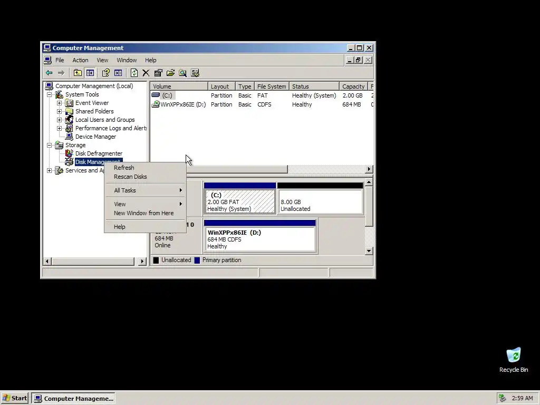This screenshot has width=540, height=405.
Task: Click the Shared Folders tree icon
Action: click(69, 111)
